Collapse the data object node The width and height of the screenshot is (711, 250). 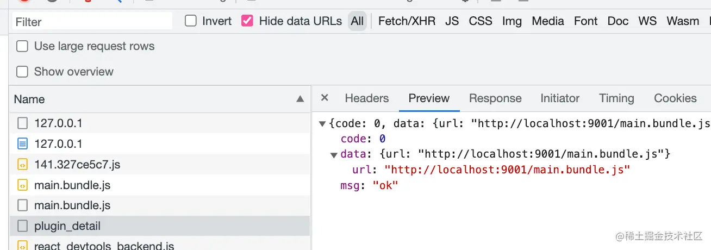(x=334, y=155)
